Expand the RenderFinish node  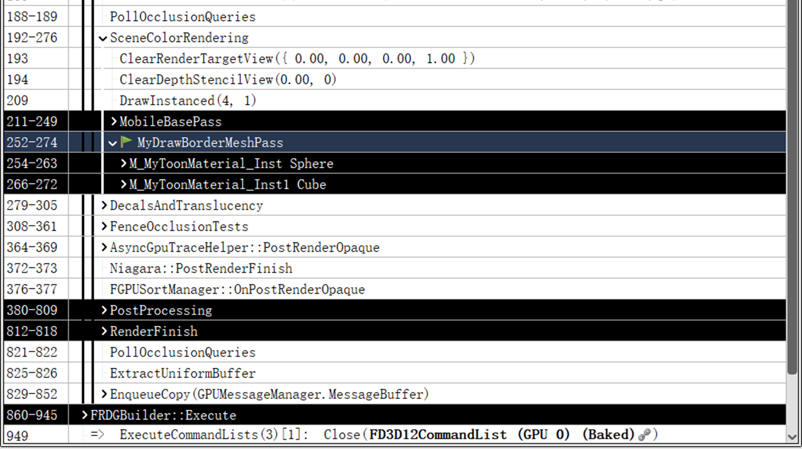click(x=104, y=331)
